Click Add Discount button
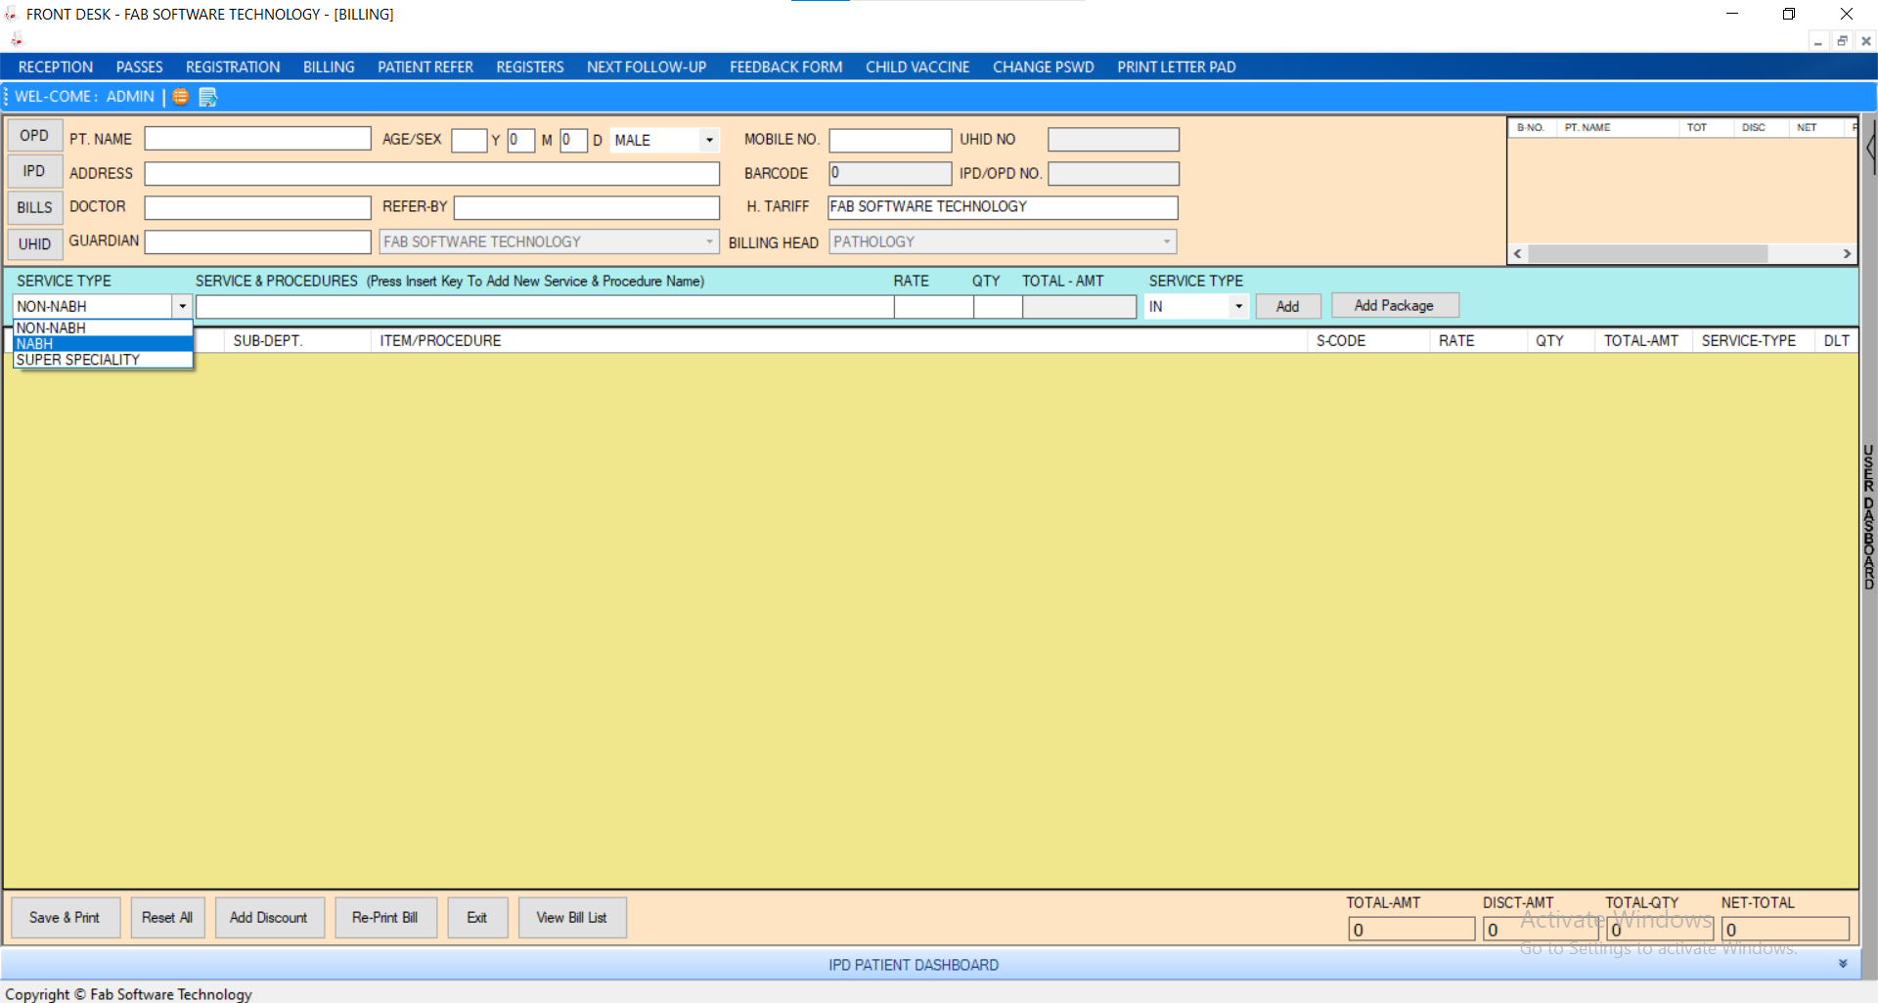Viewport: 1878px width, 1003px height. [269, 917]
